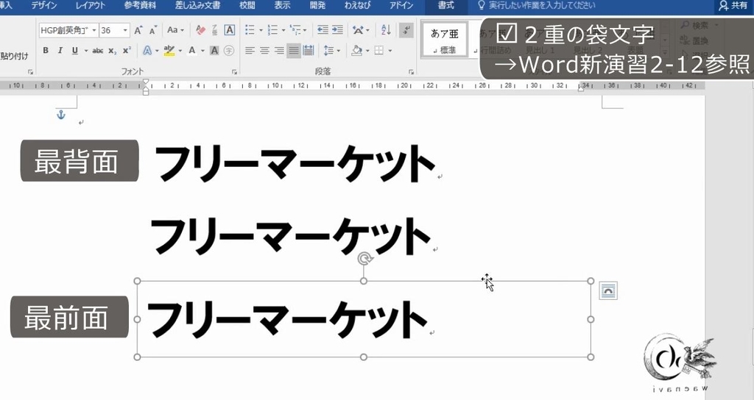
Task: Apply numbered list icon
Action: (272, 30)
